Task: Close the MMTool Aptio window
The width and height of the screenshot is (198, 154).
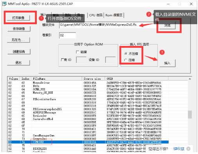Action: [x=191, y=4]
